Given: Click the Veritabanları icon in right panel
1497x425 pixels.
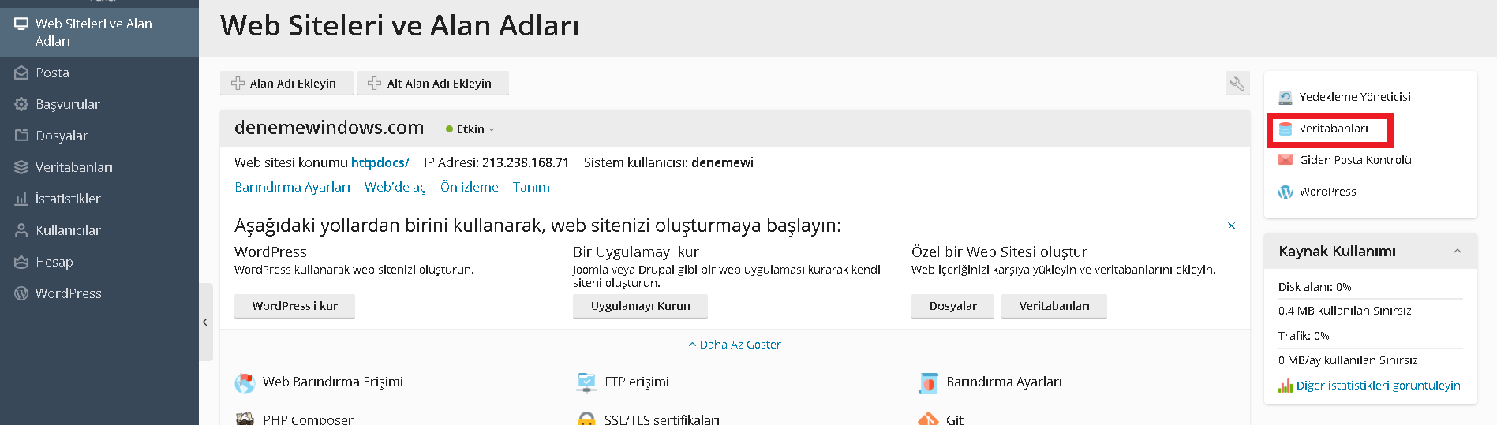Looking at the screenshot, I should 1286,129.
